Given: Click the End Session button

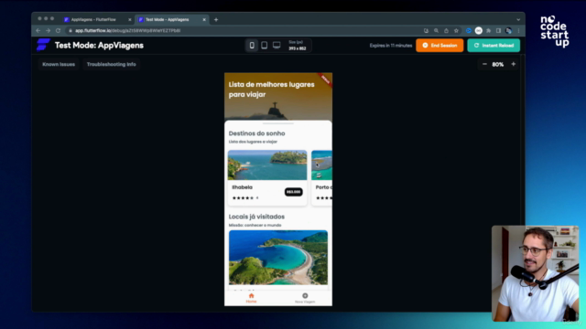Looking at the screenshot, I should tap(439, 45).
